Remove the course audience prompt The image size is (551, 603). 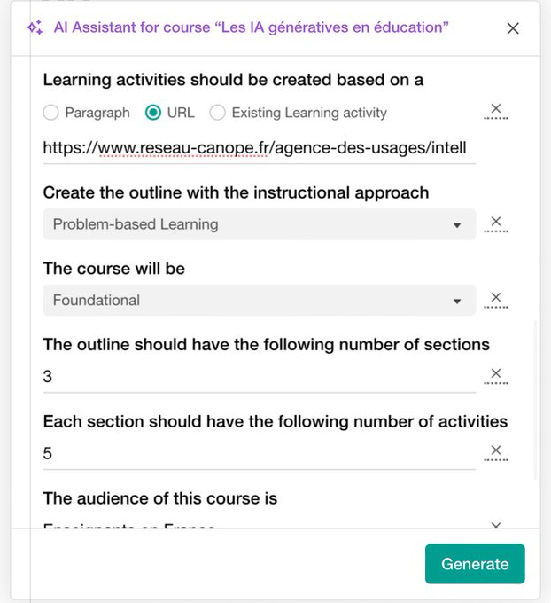click(x=496, y=526)
